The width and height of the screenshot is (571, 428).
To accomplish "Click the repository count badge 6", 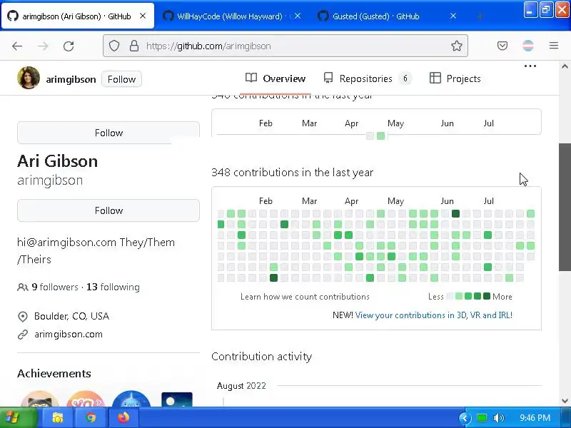I will coord(405,78).
